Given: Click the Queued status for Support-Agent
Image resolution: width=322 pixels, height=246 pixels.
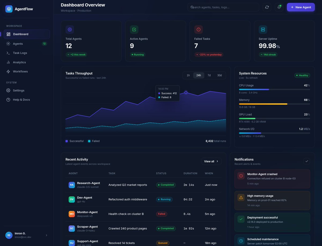Looking at the screenshot, I should tap(163, 243).
